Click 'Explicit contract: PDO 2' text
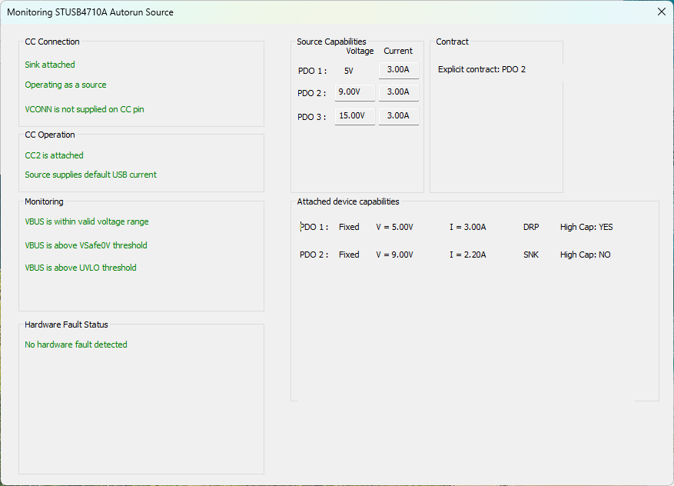Viewport: 674px width, 486px height. click(482, 69)
